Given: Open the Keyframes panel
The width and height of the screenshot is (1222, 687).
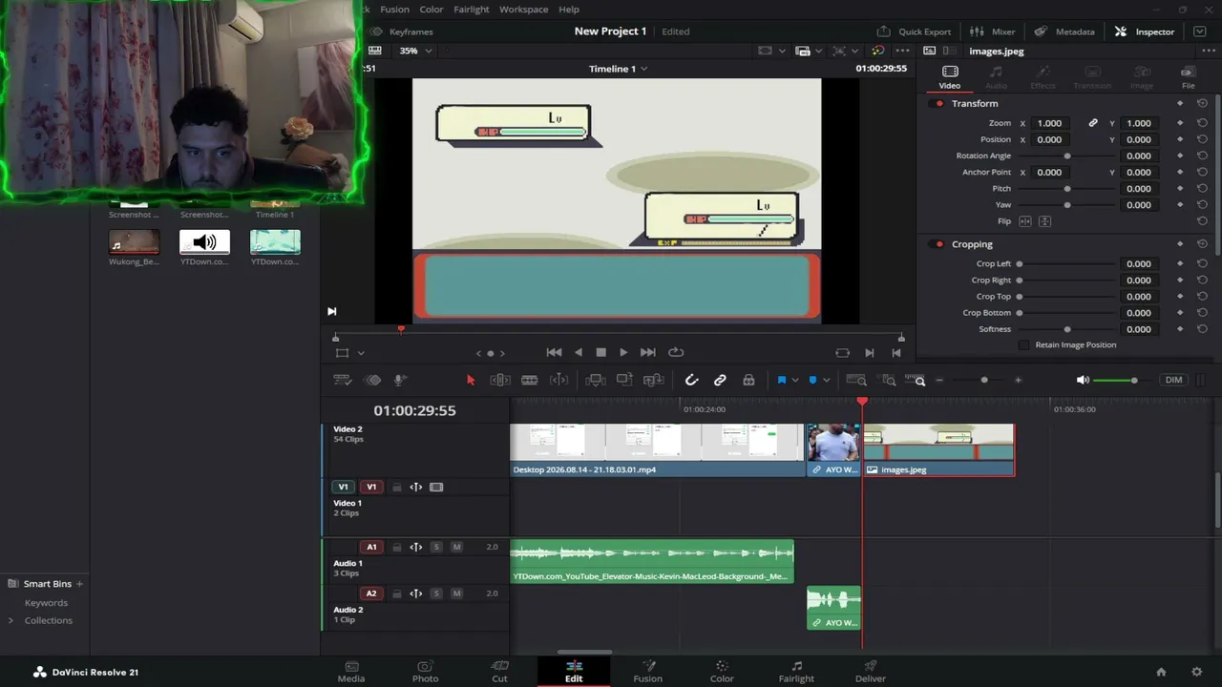Looking at the screenshot, I should pos(402,31).
